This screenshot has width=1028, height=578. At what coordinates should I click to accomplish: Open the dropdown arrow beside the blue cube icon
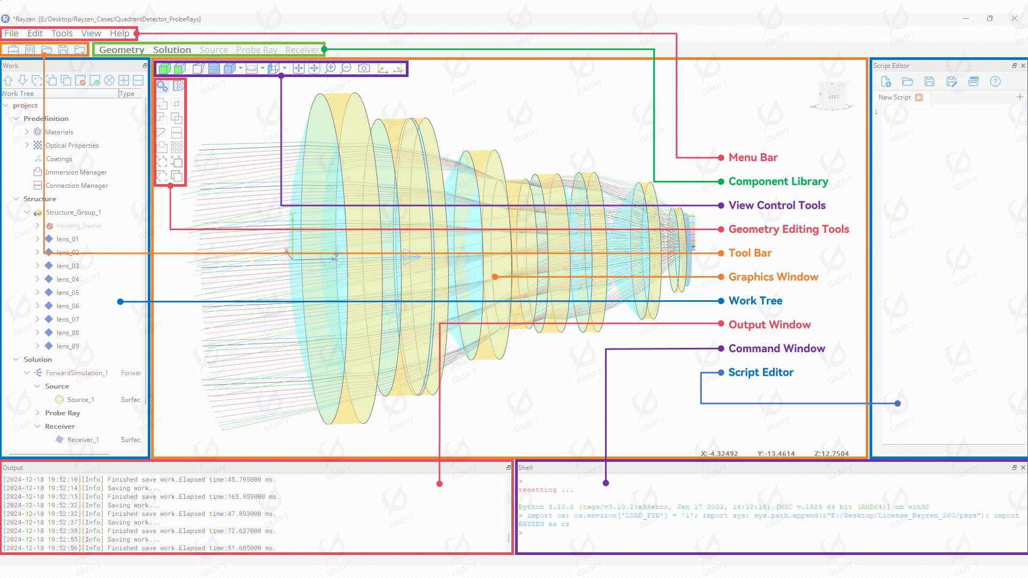coord(240,68)
